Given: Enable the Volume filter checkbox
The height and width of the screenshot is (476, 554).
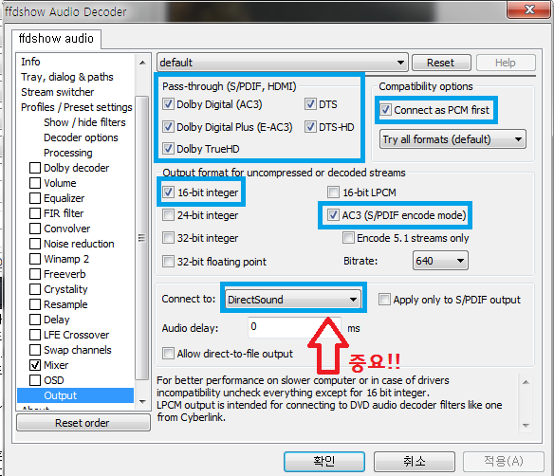Looking at the screenshot, I should coord(35,183).
